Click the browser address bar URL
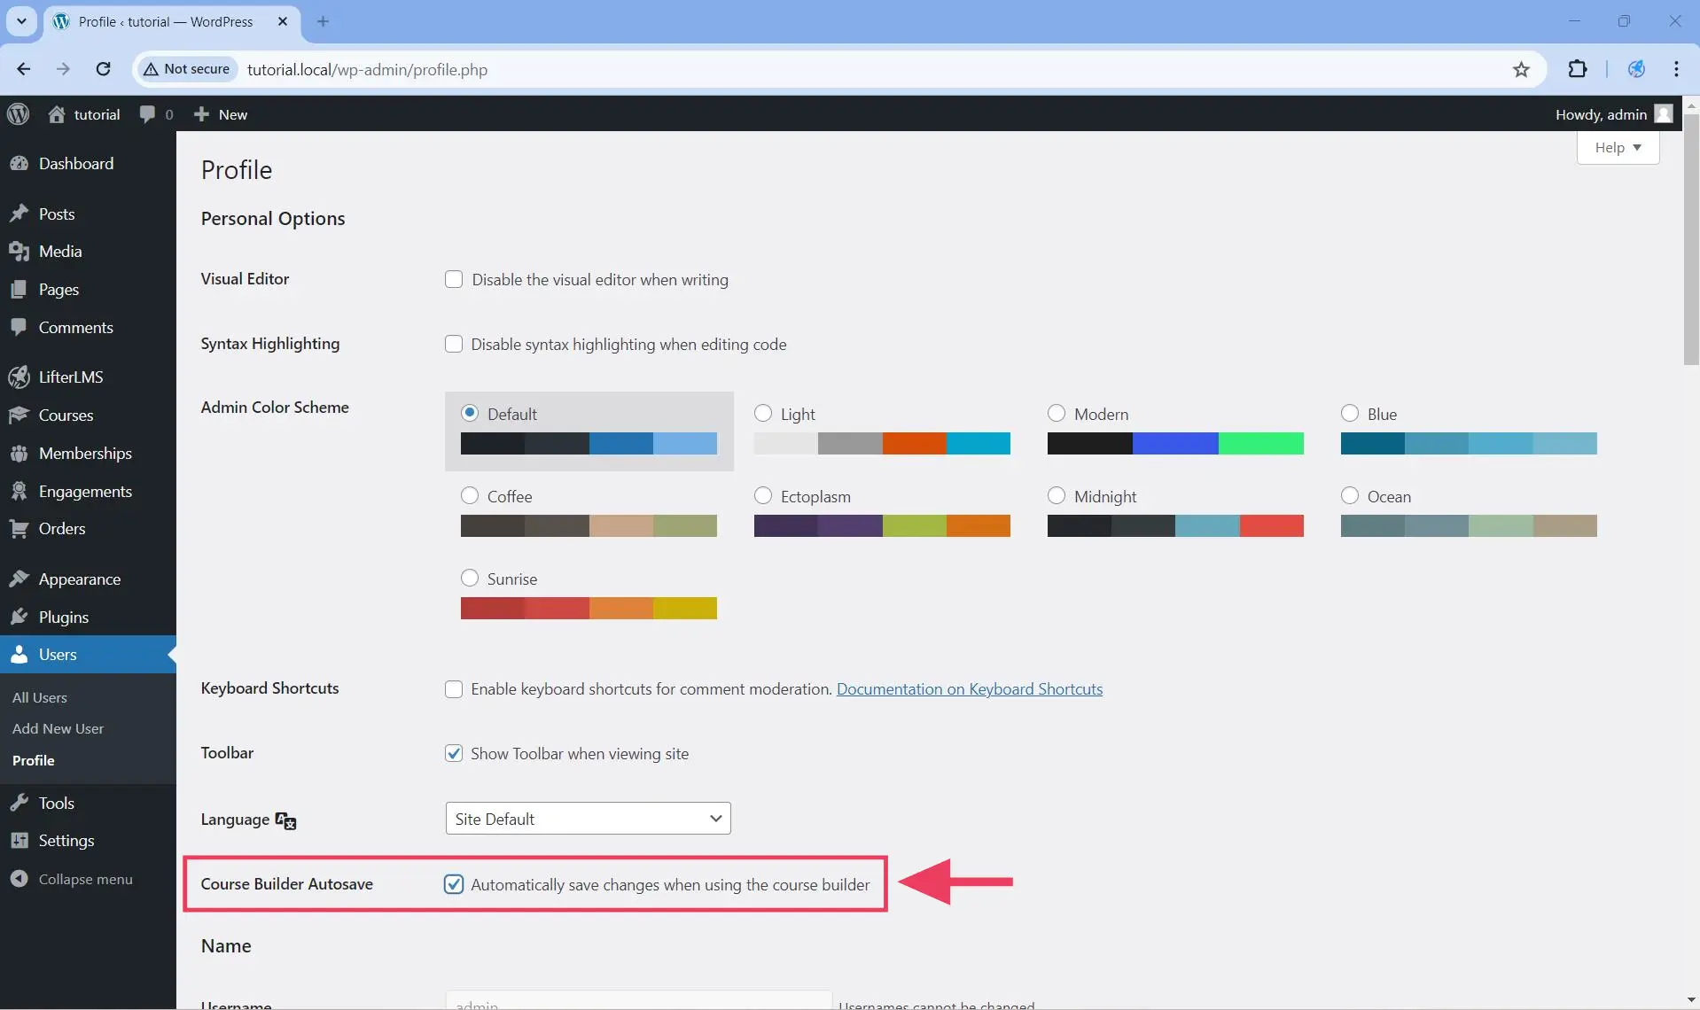The height and width of the screenshot is (1010, 1700). tap(367, 69)
